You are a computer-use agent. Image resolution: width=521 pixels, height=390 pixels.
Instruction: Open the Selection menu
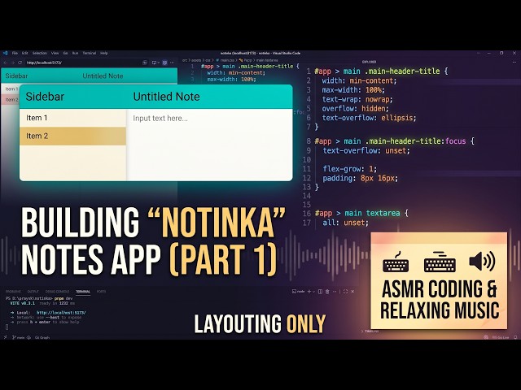tap(40, 53)
